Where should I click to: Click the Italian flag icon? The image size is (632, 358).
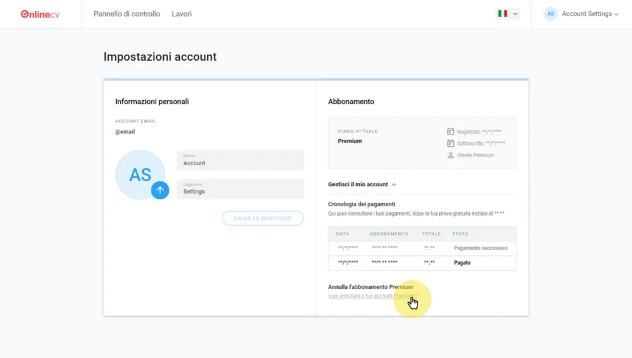click(503, 13)
